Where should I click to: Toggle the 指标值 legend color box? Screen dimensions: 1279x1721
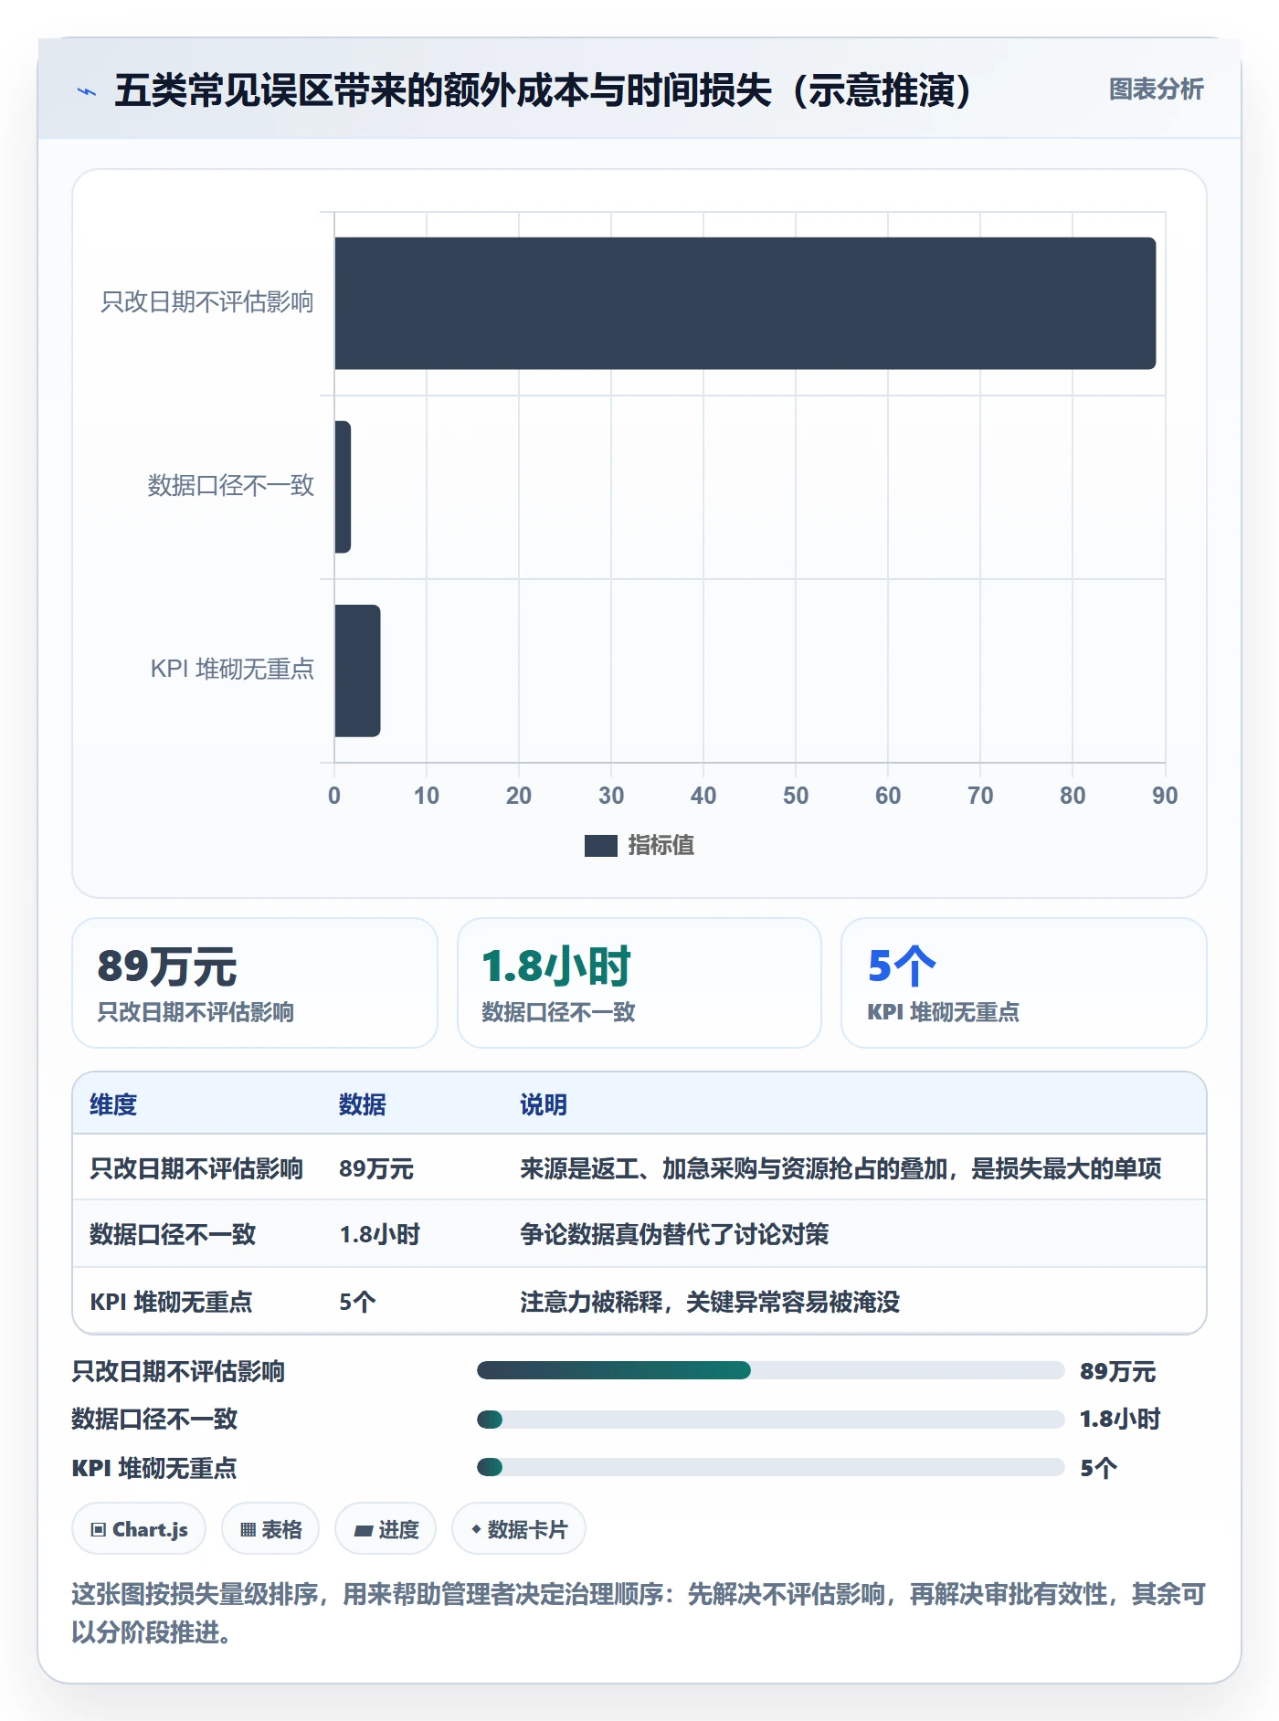click(600, 846)
